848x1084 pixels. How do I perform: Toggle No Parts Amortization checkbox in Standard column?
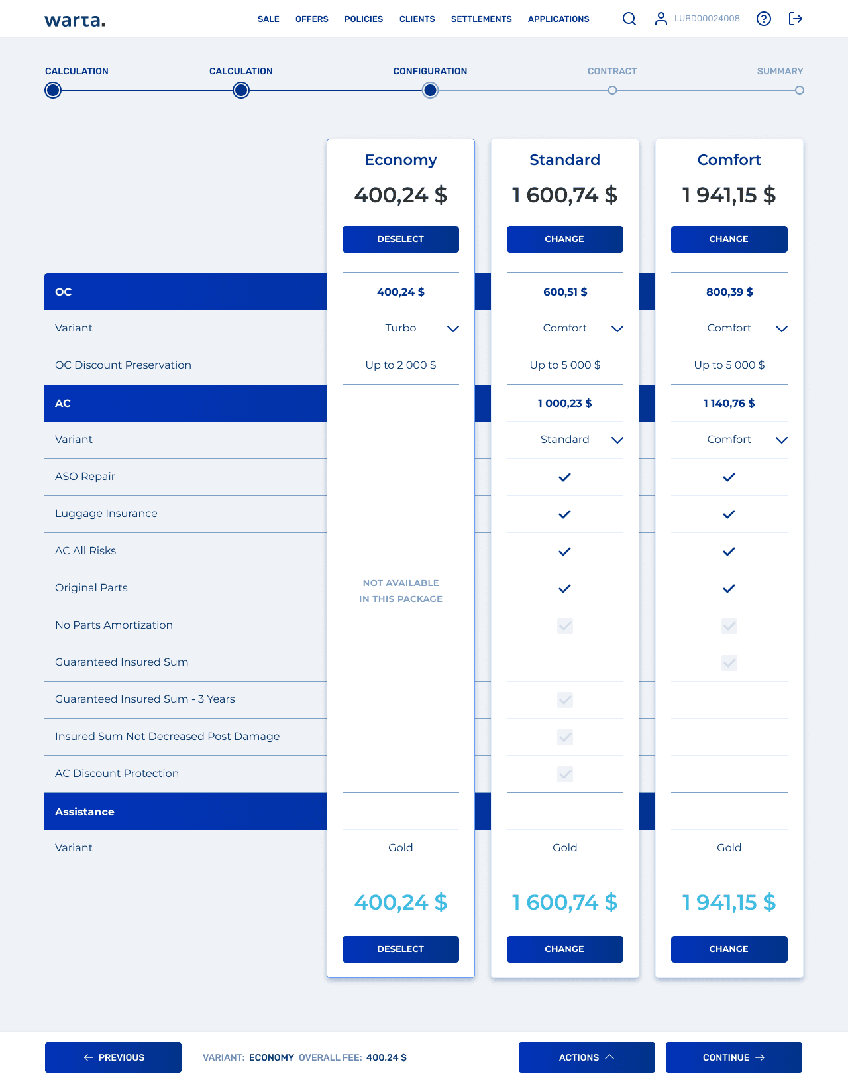point(565,626)
